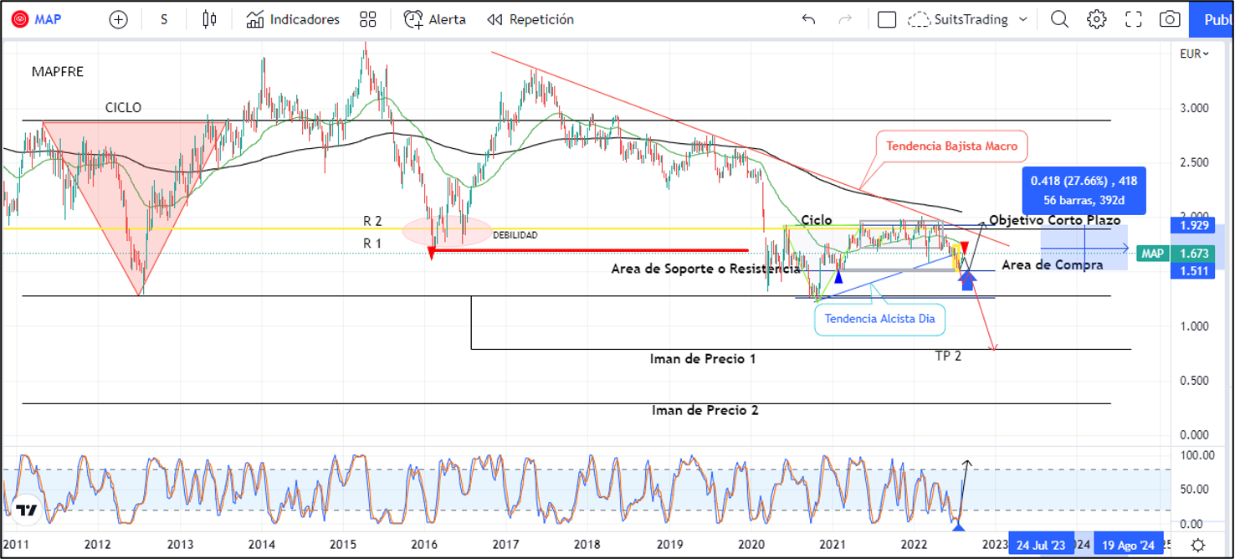Click the magnifier quick search icon
The width and height of the screenshot is (1235, 559).
[x=1059, y=19]
